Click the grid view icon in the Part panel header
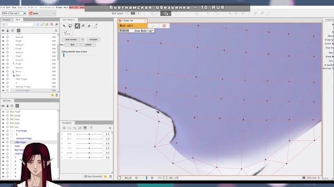Image resolution: width=334 pixels, height=187 pixels. (x=19, y=31)
